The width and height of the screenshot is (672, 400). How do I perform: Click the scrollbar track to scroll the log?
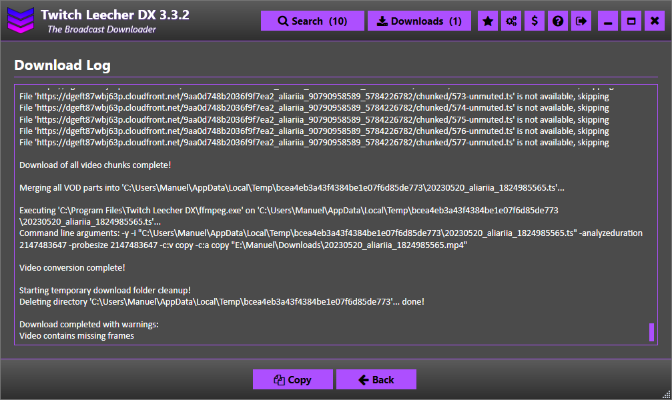coord(651,200)
